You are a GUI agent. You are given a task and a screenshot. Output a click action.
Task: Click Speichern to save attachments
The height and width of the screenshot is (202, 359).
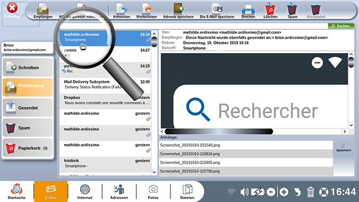pos(344,147)
